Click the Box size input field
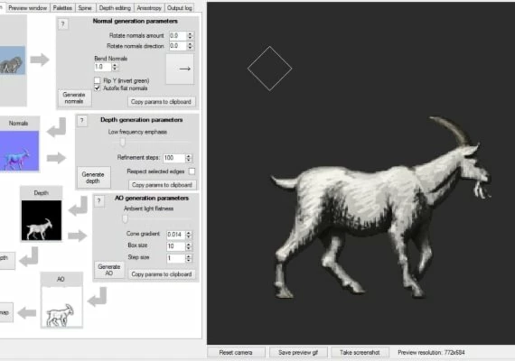515x361 pixels. point(175,246)
